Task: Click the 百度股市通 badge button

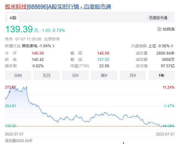Action: pyautogui.click(x=158, y=18)
